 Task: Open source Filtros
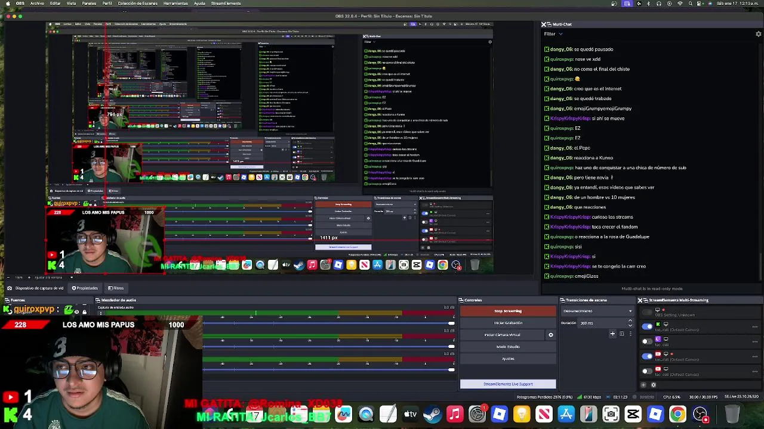coord(115,288)
